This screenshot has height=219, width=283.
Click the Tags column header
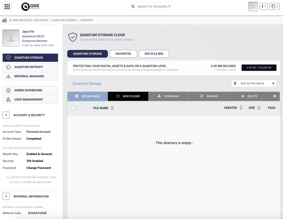point(271,108)
